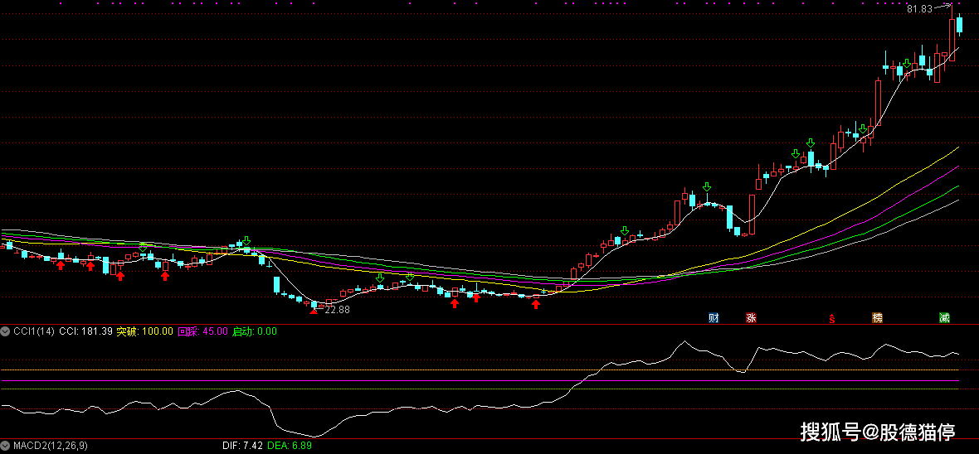Click the red S marker icon

click(x=831, y=317)
